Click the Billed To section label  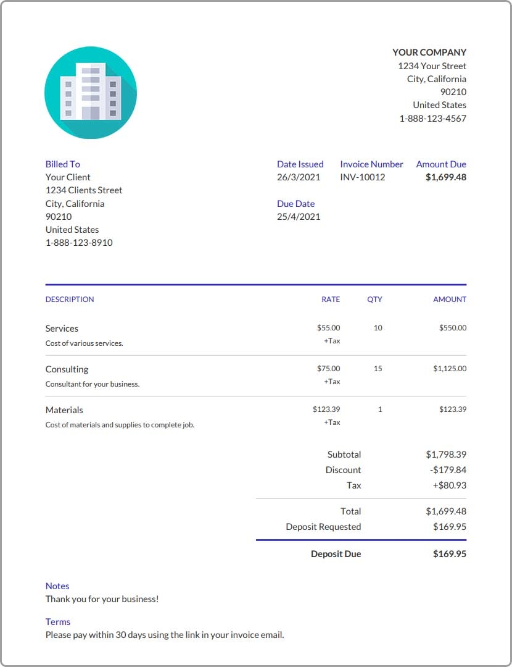point(62,164)
